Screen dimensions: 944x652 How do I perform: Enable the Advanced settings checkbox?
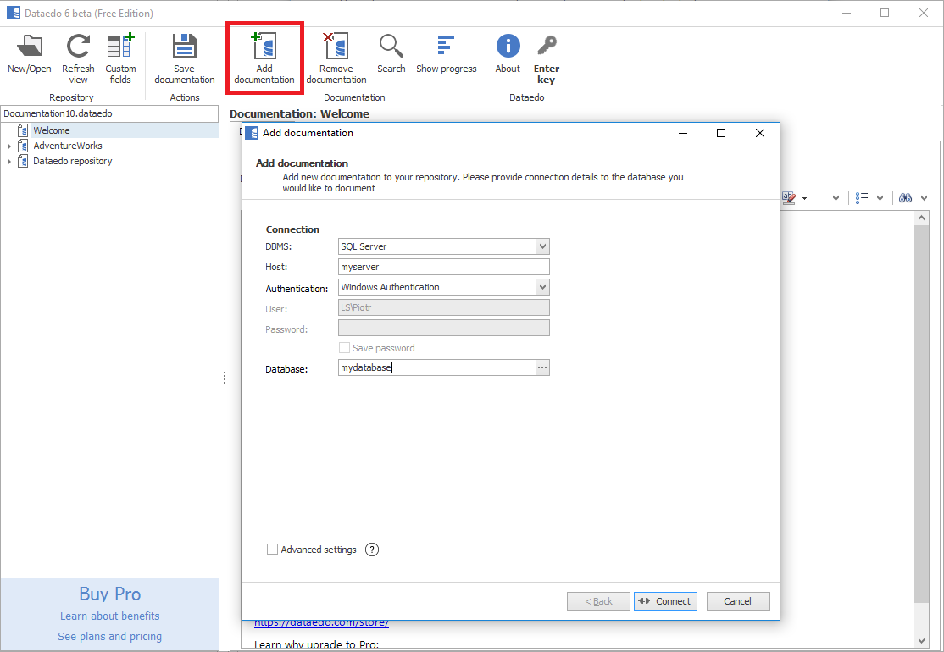(x=272, y=550)
